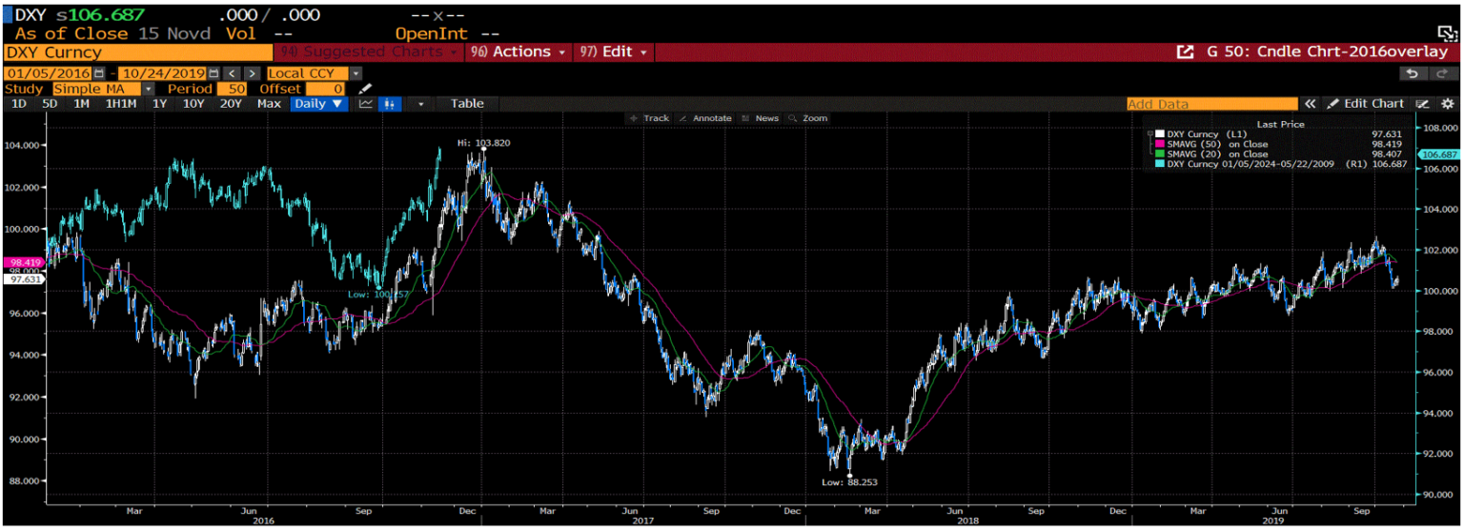Screen dimensions: 1464x532
Task: Select the 10Y range tab
Action: 193,104
